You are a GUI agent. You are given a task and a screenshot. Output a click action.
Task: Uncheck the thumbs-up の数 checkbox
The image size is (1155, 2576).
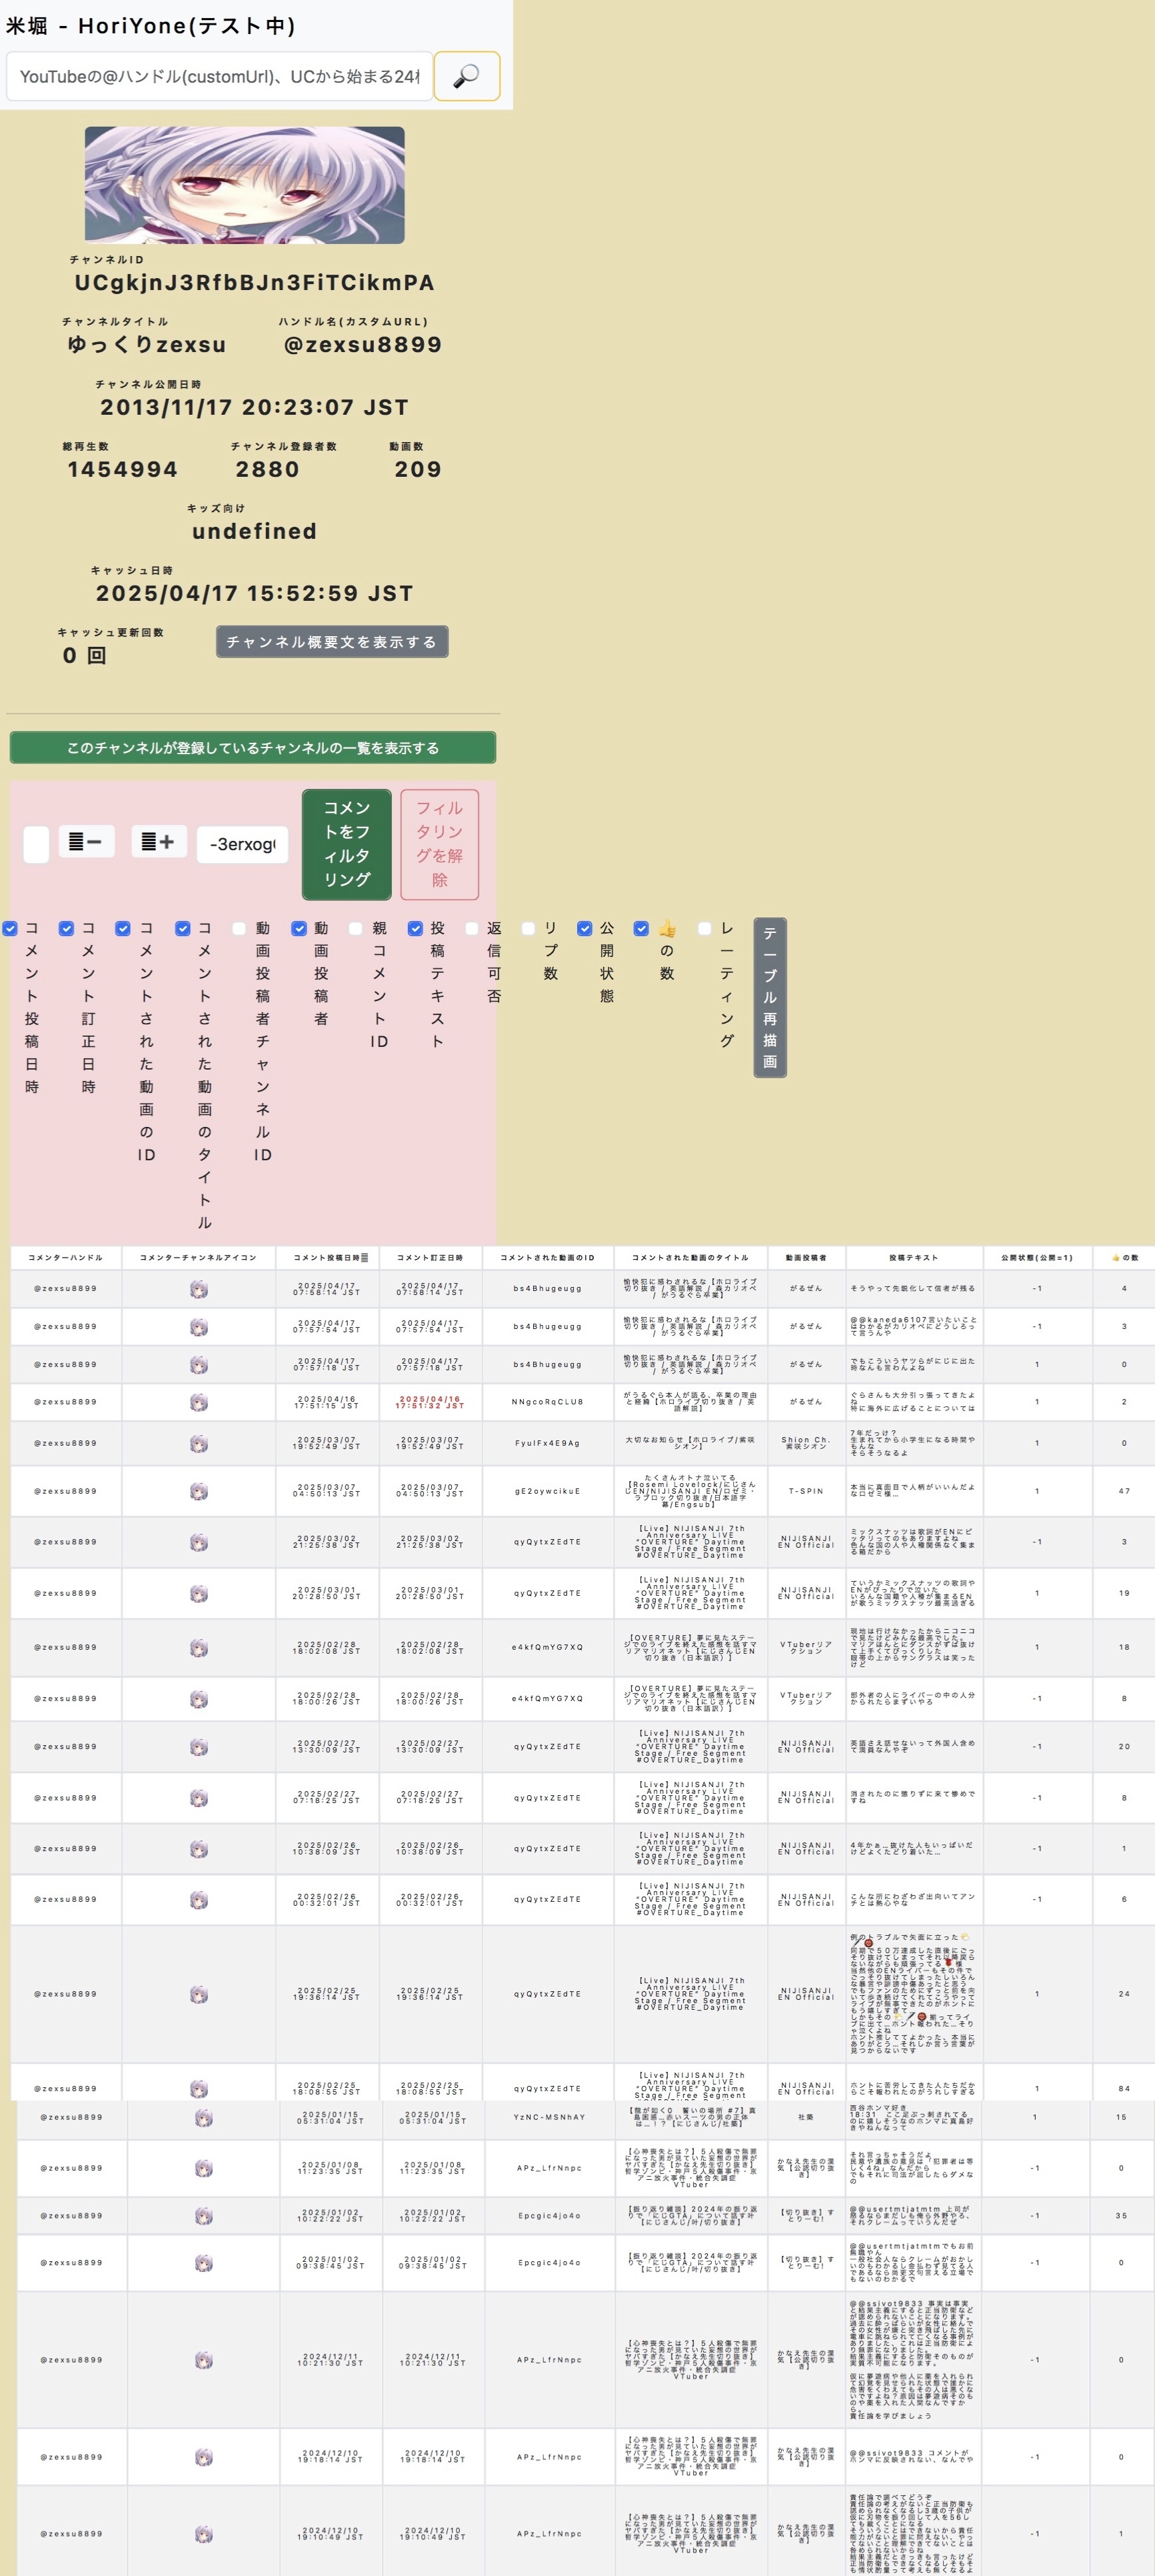pyautogui.click(x=641, y=929)
